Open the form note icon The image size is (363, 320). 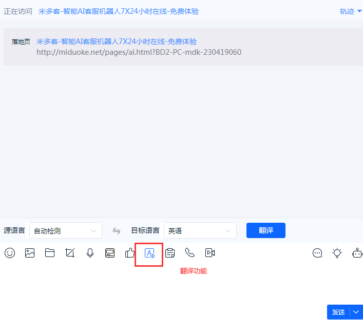pyautogui.click(x=170, y=253)
